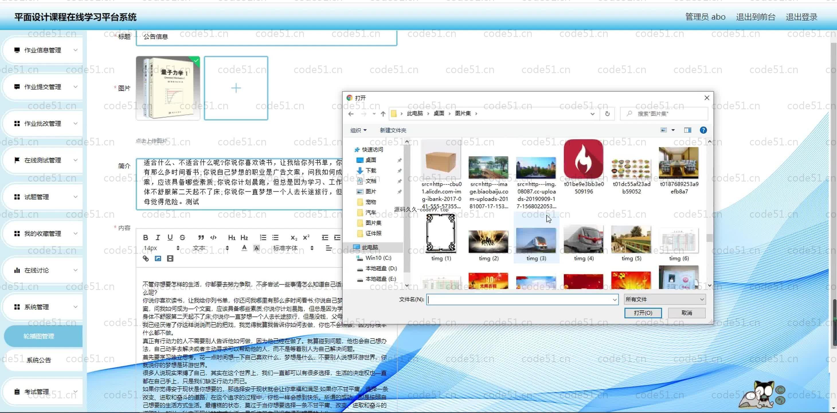Open the 标准字体 font dropdown
Screen dimensions: 837x413
coord(294,248)
